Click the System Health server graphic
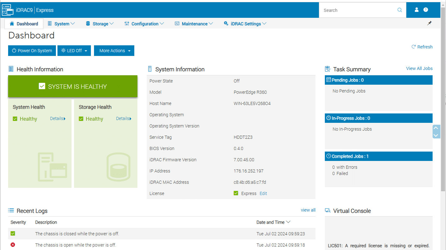 tap(52, 167)
